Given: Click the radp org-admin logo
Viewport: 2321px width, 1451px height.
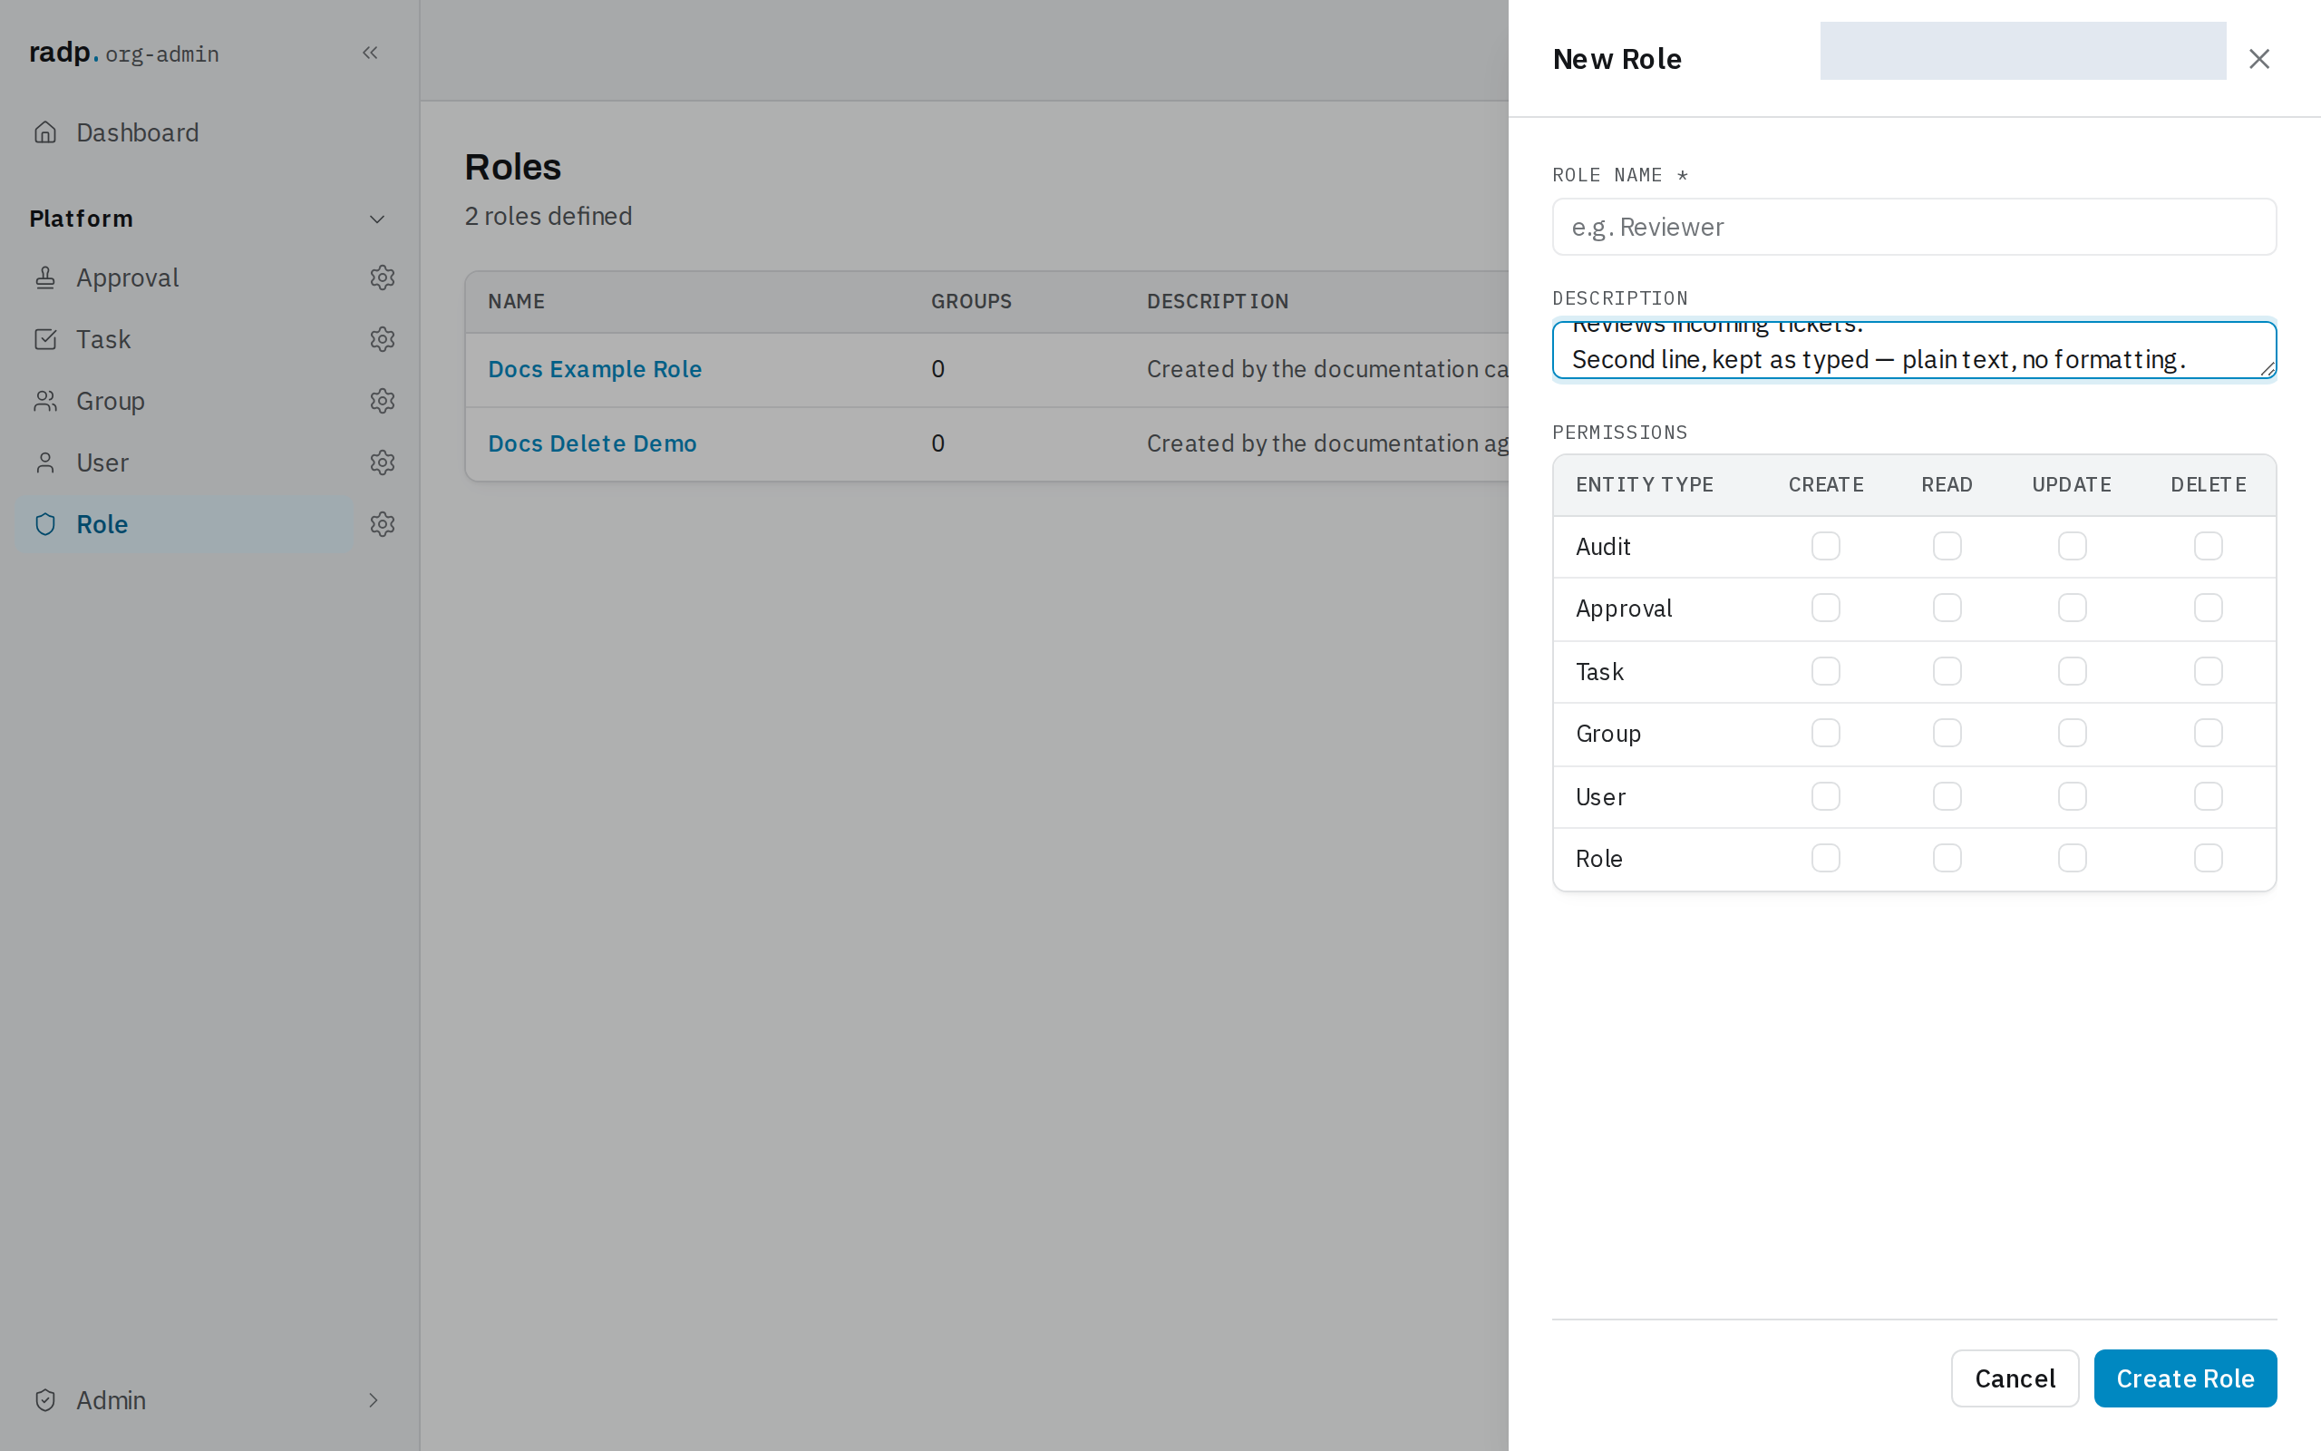Looking at the screenshot, I should coord(123,53).
